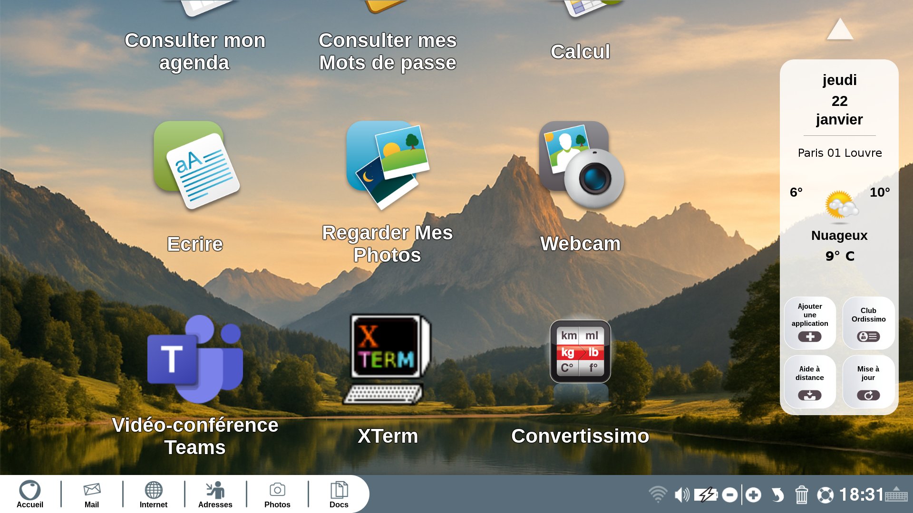Open the lifebuoy help icon
913x513 pixels.
click(x=825, y=495)
